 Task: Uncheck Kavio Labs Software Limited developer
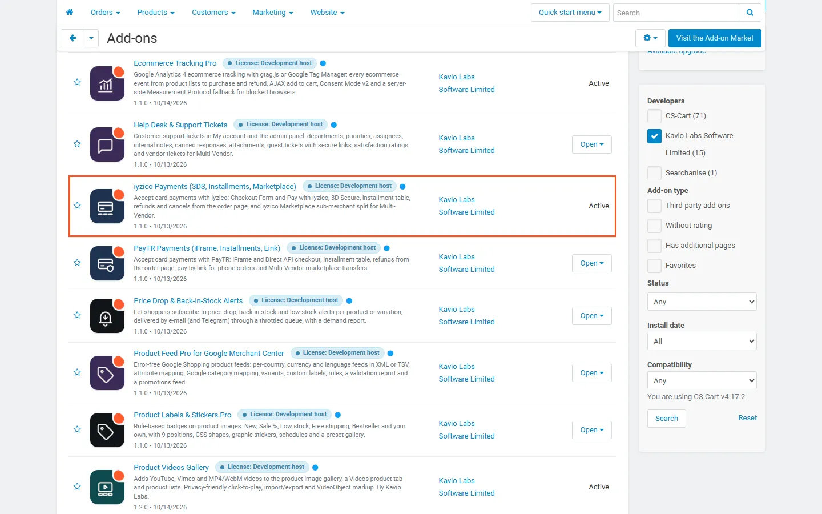click(654, 136)
